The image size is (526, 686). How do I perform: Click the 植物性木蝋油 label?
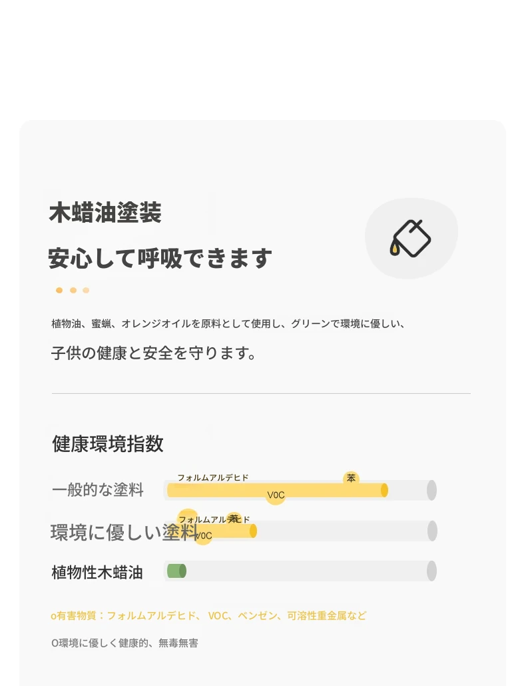click(97, 572)
